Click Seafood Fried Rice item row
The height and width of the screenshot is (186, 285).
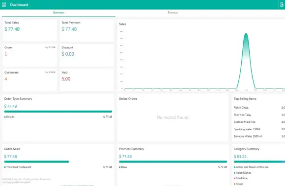pyautogui.click(x=259, y=122)
